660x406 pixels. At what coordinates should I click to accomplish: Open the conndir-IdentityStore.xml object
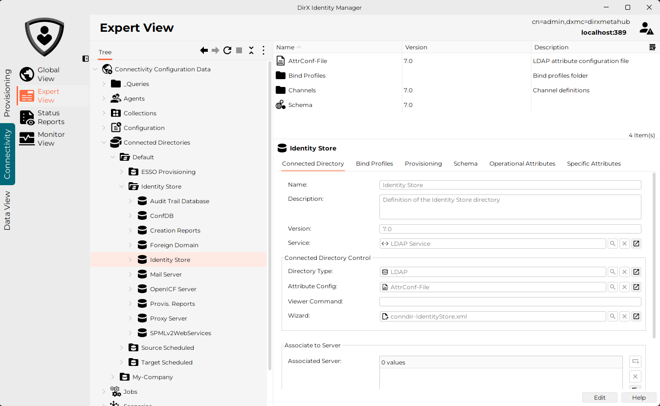636,317
